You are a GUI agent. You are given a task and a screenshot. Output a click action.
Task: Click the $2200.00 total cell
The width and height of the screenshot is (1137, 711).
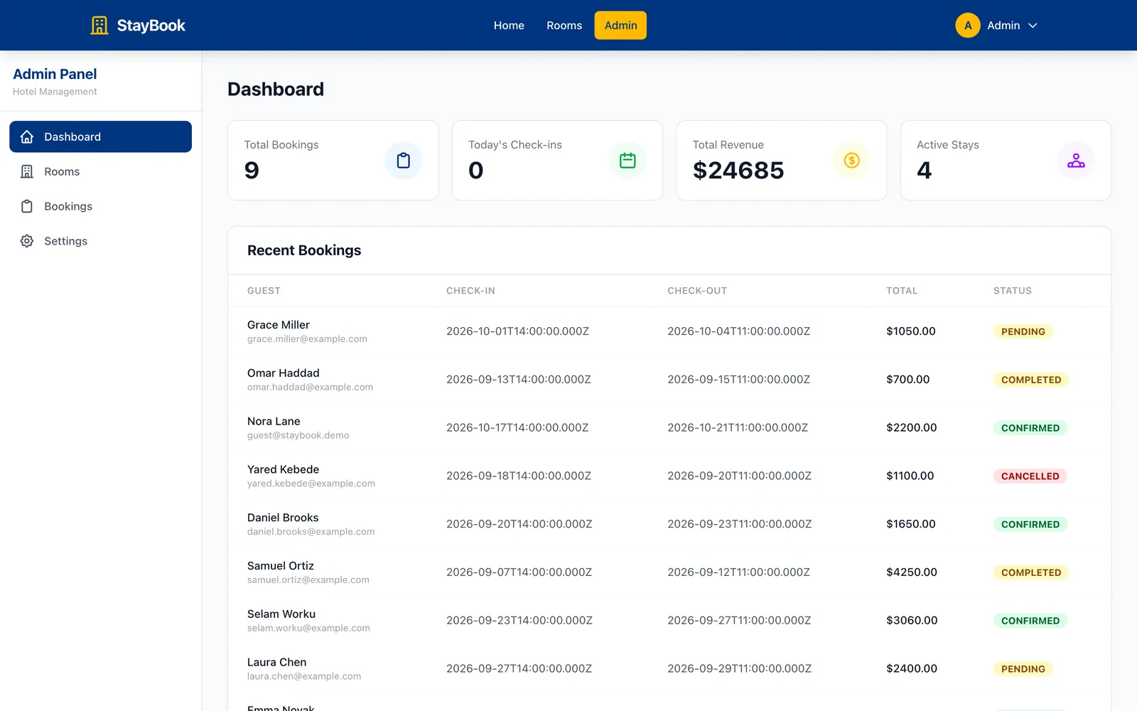coord(912,428)
